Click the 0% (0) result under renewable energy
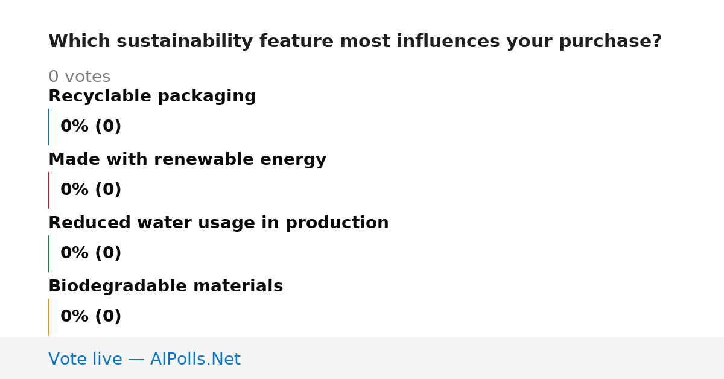The height and width of the screenshot is (379, 724). pos(91,190)
